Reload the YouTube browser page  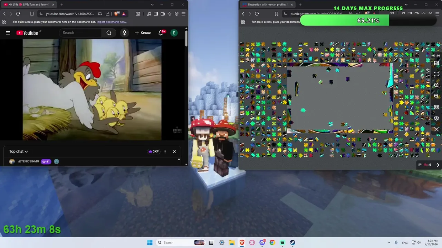(x=18, y=14)
